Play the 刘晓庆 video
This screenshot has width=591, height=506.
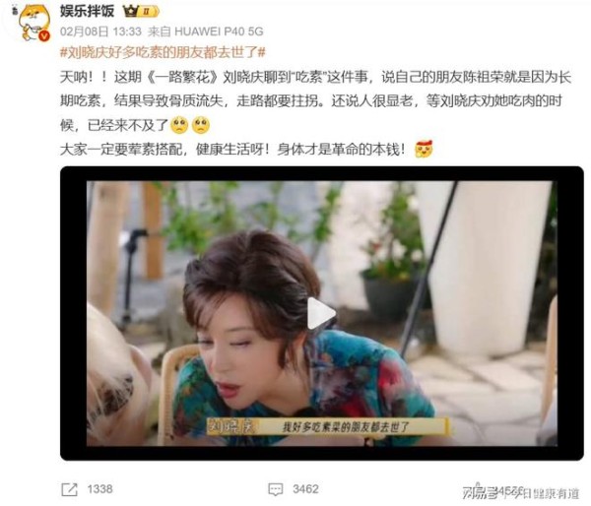[x=321, y=313]
